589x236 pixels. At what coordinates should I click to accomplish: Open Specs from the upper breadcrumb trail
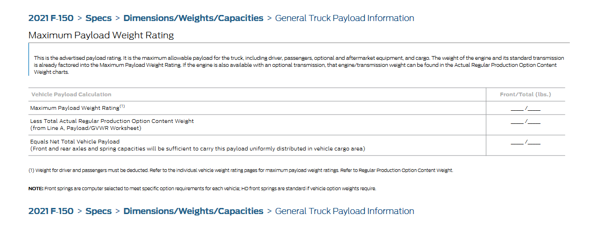click(x=98, y=18)
